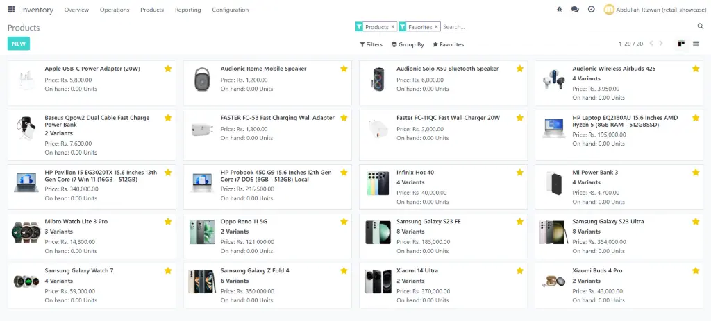
Task: Open the Filters dropdown
Action: [x=371, y=44]
